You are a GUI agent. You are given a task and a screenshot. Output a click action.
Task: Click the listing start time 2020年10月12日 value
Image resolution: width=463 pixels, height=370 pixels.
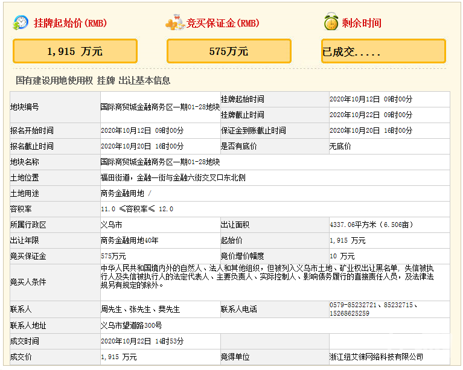pos(371,99)
